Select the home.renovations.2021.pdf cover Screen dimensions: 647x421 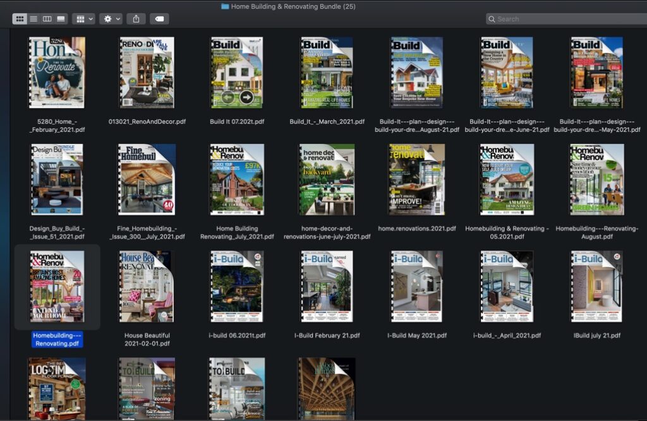click(x=416, y=179)
